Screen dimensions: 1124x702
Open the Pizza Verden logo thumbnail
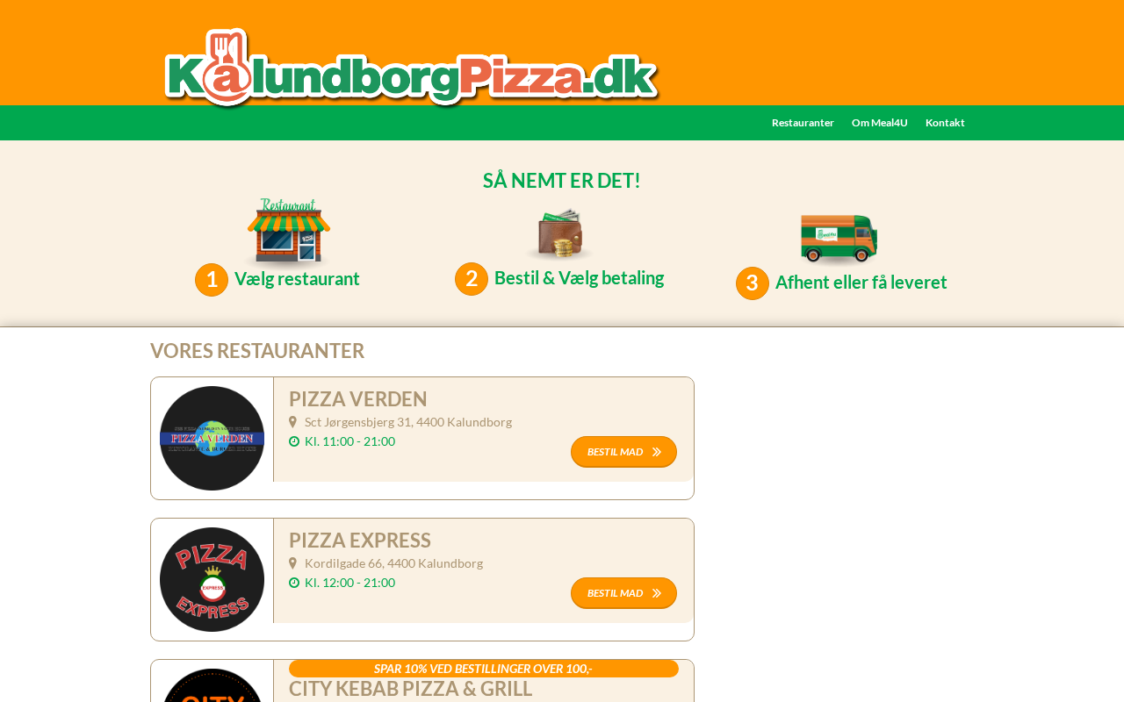(x=212, y=438)
